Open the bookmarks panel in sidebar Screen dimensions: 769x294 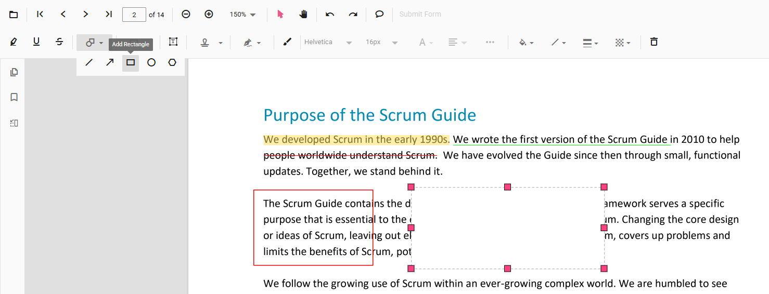[x=14, y=97]
